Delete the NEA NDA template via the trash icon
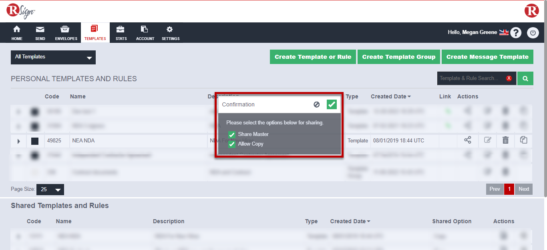Viewport: 547px width, 250px height. coord(505,140)
